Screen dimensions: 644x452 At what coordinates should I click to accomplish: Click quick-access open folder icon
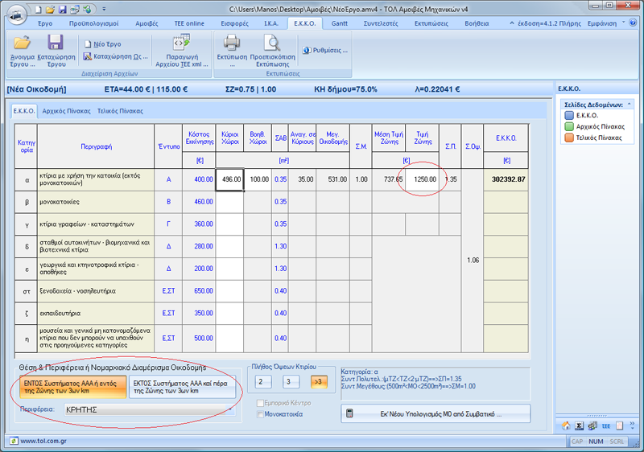(x=50, y=9)
